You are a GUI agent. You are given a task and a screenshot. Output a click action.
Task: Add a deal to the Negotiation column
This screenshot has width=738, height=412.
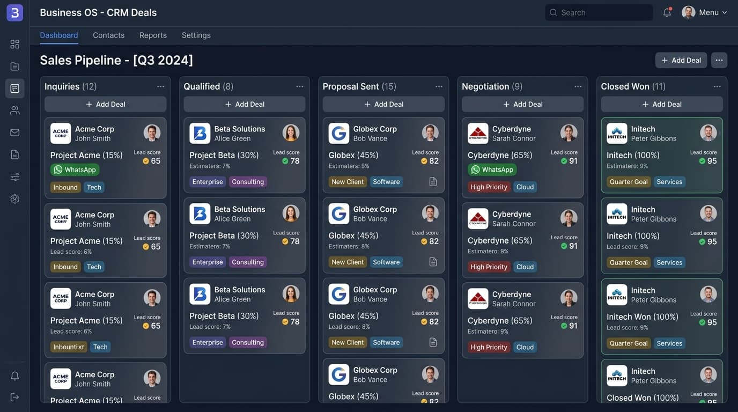tap(523, 104)
